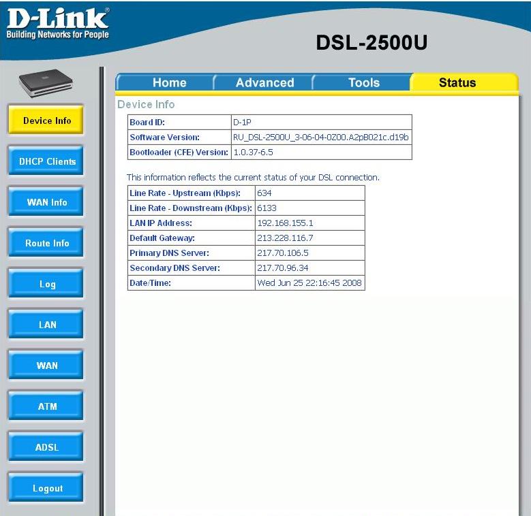Screen dimensions: 531x516
Task: Open ATM statistics page
Action: click(x=46, y=406)
